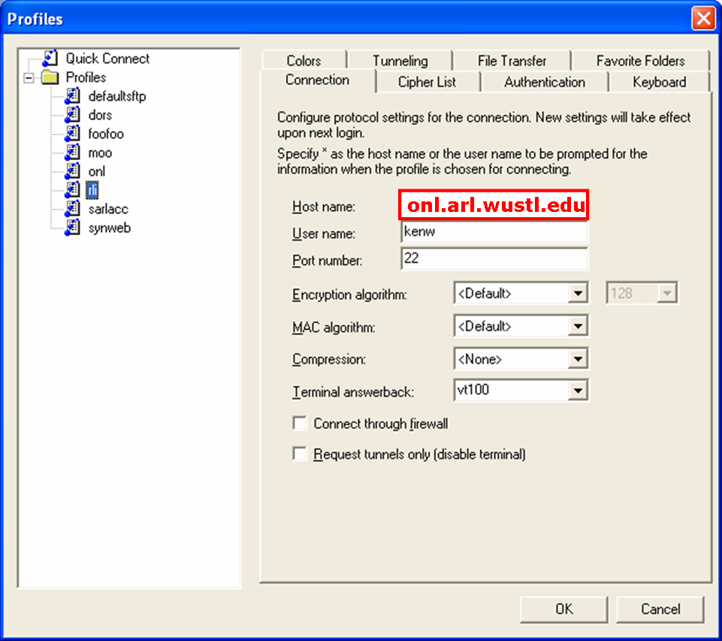722x641 pixels.
Task: Open the Authentication tab
Action: coord(544,82)
